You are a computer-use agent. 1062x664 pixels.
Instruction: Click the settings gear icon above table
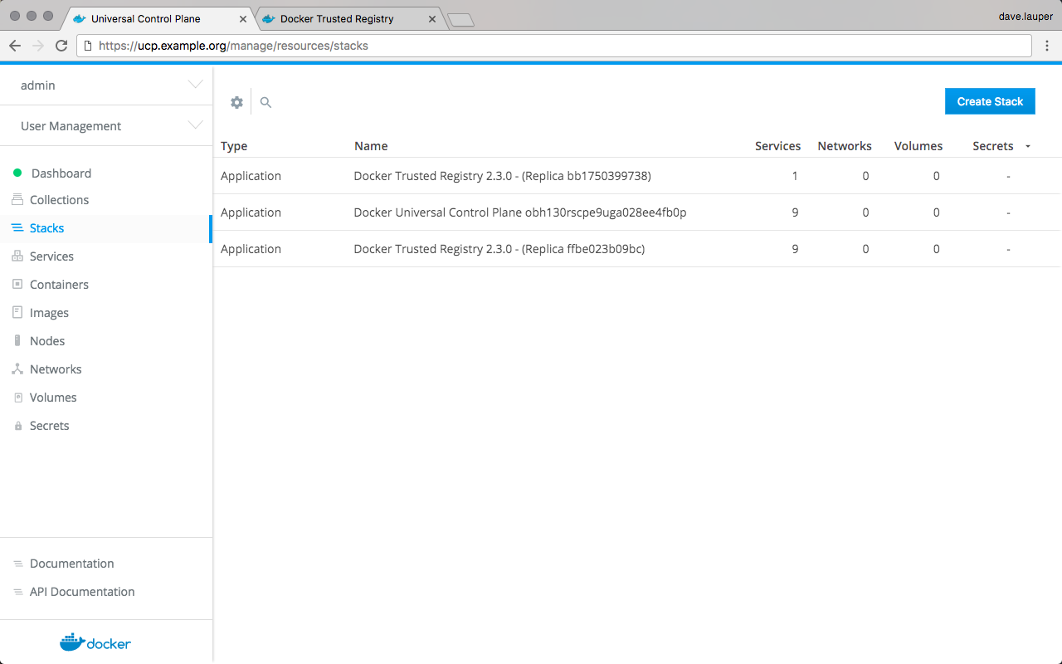[237, 102]
